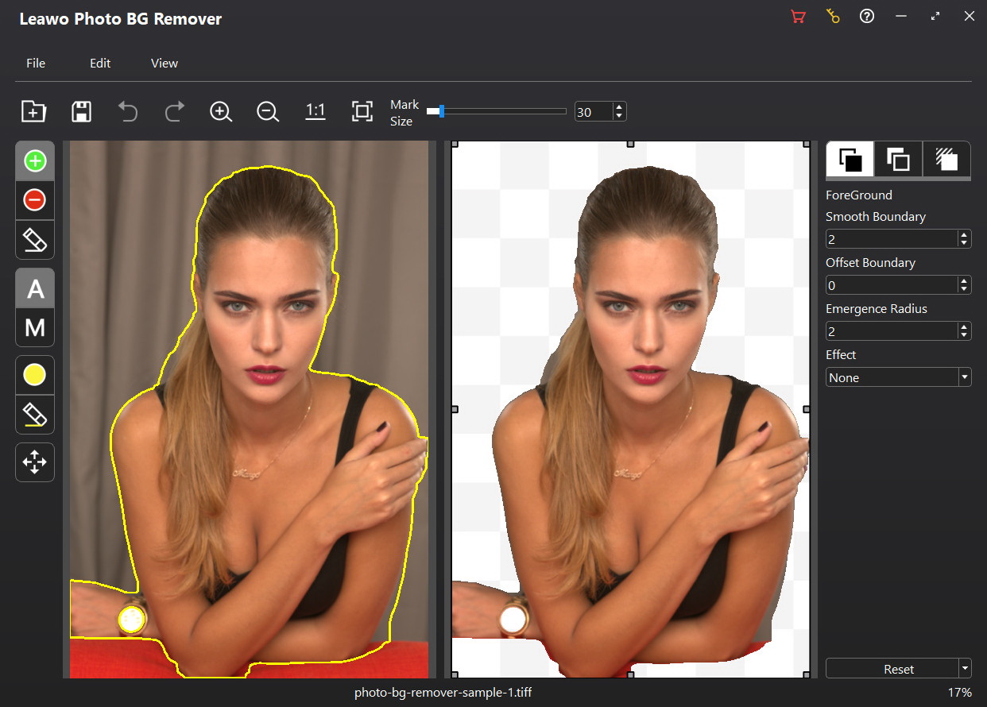Open the File menu
The height and width of the screenshot is (707, 987).
[x=36, y=64]
